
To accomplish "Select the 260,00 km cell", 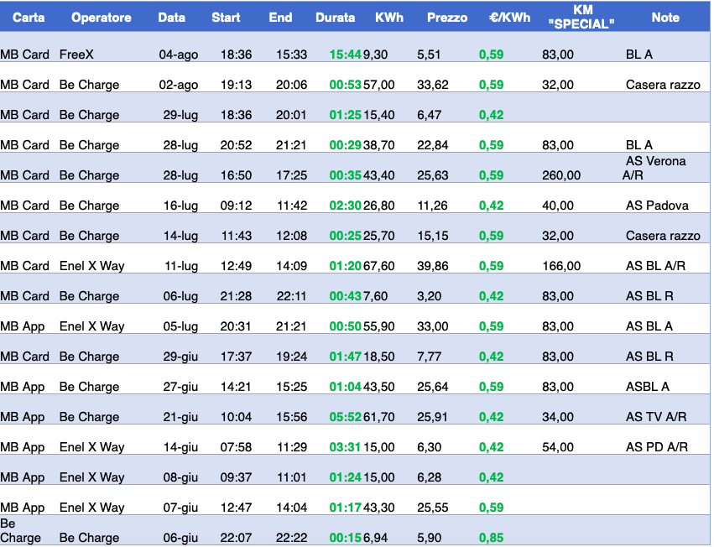I will point(561,175).
